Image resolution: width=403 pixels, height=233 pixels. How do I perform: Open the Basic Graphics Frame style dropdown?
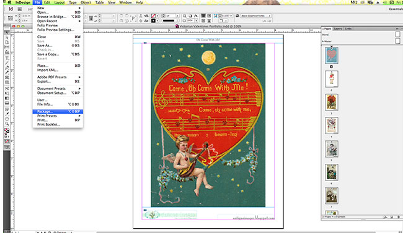(255, 16)
